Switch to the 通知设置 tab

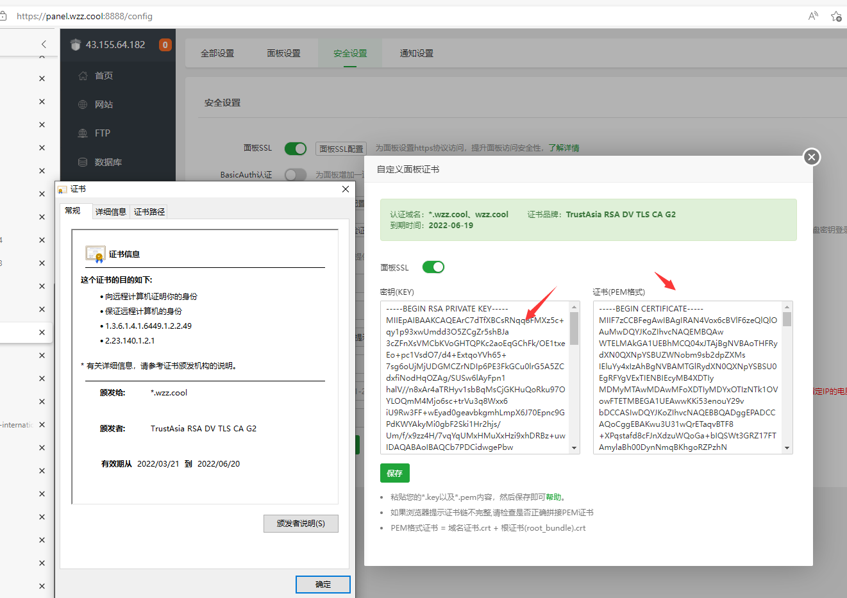[417, 53]
